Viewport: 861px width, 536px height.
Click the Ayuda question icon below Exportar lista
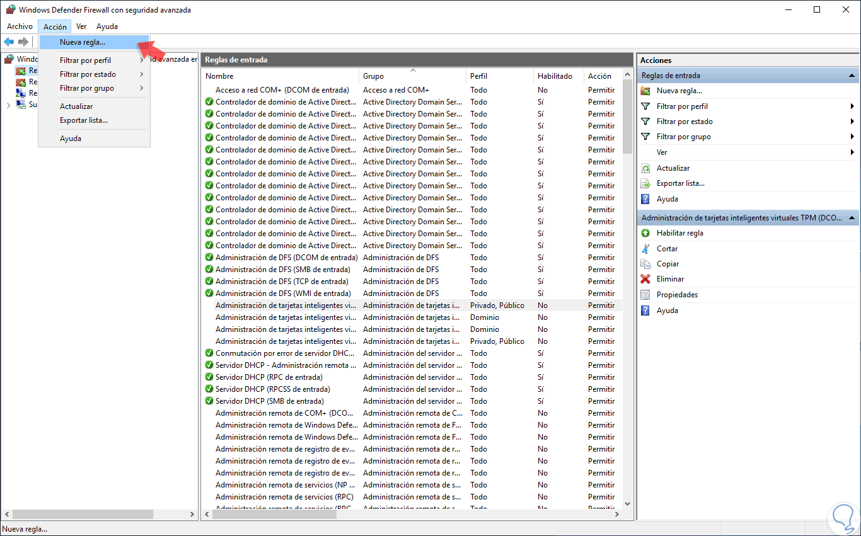click(645, 199)
